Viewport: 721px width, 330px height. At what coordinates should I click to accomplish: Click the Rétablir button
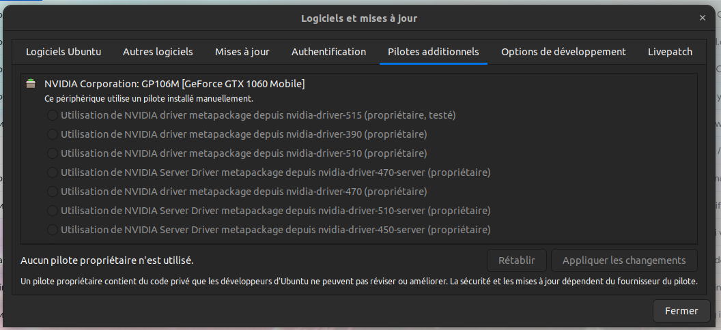[516, 260]
